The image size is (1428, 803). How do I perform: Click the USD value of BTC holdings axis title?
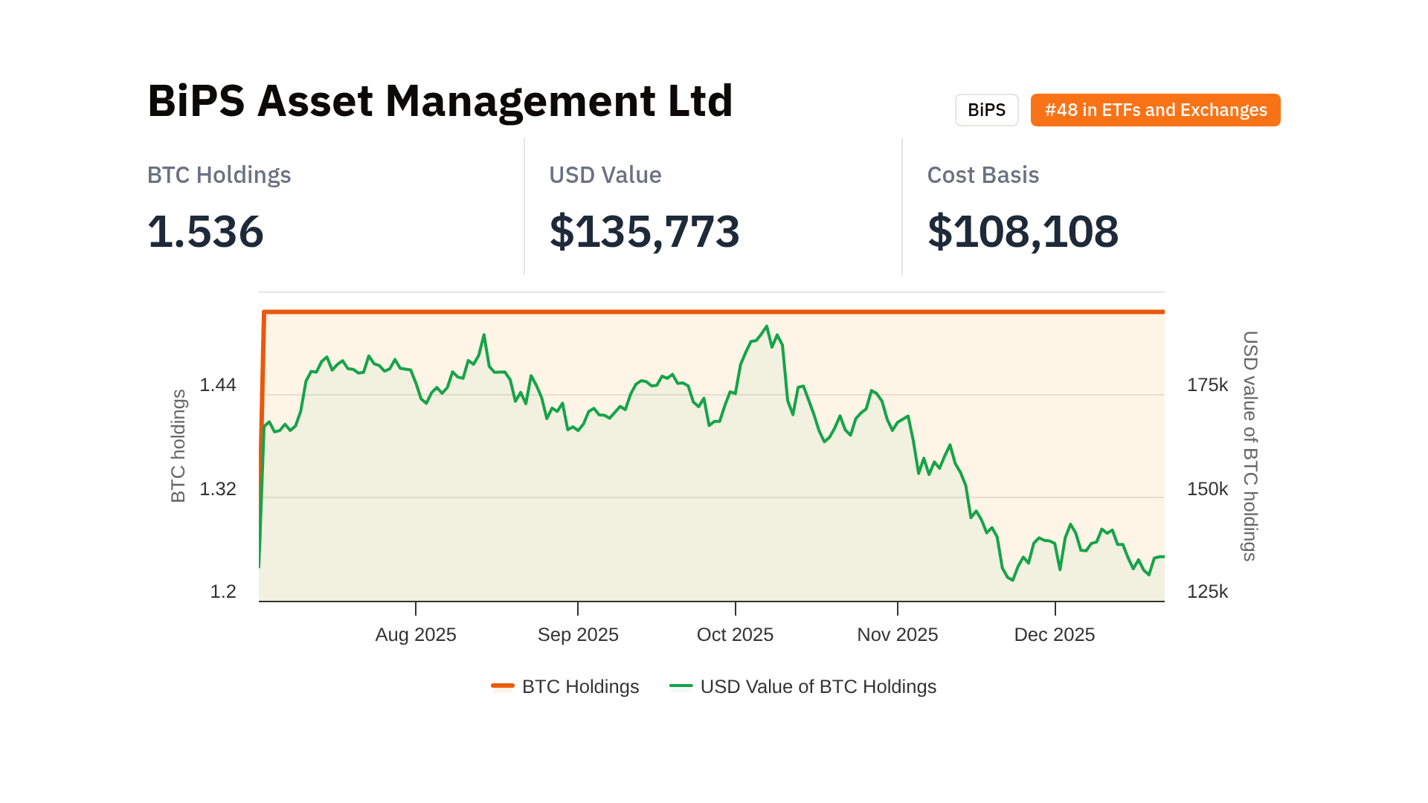(1250, 446)
